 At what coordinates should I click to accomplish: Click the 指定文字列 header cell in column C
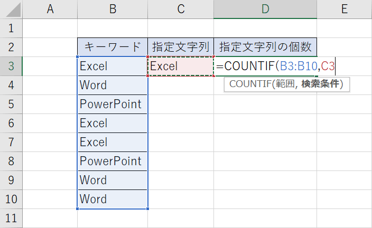[x=181, y=47]
